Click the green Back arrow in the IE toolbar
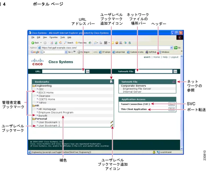 [33, 43]
